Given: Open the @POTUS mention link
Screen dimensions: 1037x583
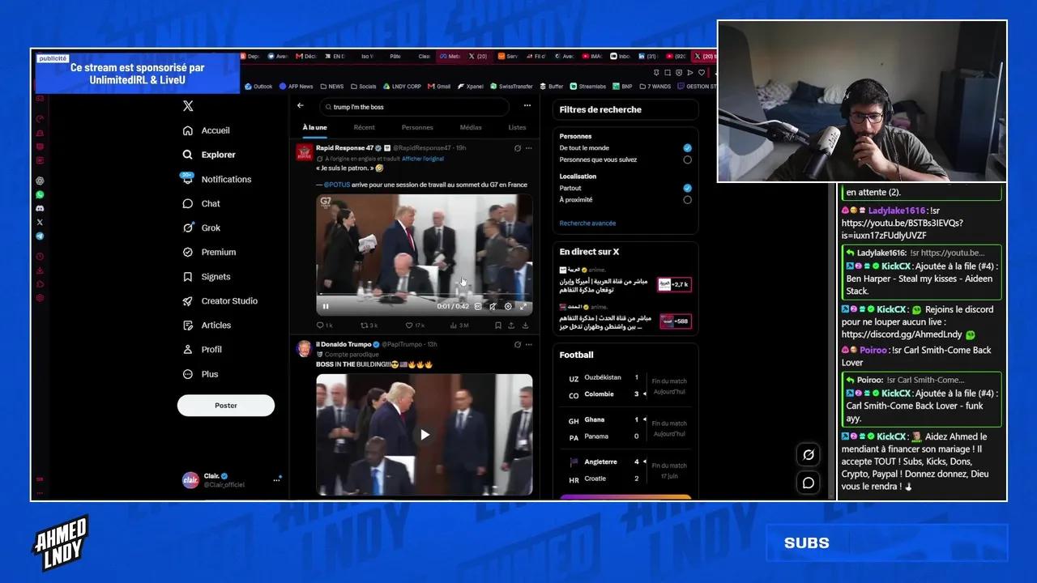Looking at the screenshot, I should click(x=336, y=185).
